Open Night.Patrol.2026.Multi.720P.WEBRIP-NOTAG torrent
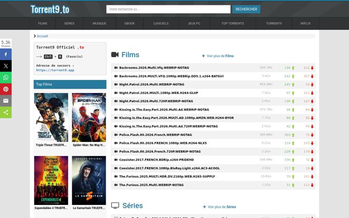349x218 pixels. click(156, 101)
